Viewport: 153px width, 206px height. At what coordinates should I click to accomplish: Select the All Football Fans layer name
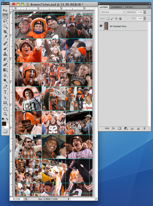(118, 26)
